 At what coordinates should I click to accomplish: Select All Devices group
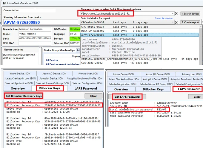click(52, 60)
